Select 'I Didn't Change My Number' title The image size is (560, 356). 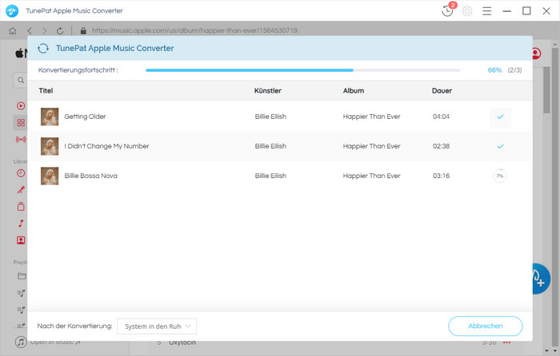point(106,146)
